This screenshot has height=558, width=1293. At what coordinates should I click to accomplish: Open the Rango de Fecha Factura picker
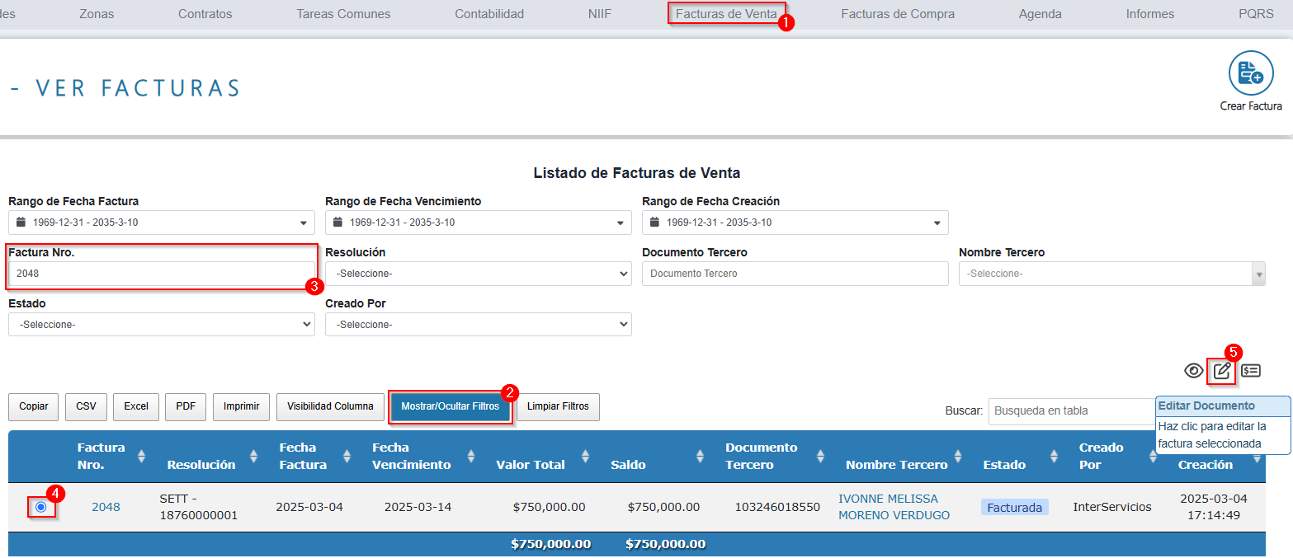[x=161, y=223]
